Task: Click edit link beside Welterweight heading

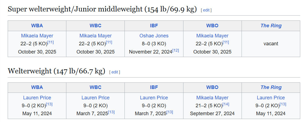Action: click(115, 72)
